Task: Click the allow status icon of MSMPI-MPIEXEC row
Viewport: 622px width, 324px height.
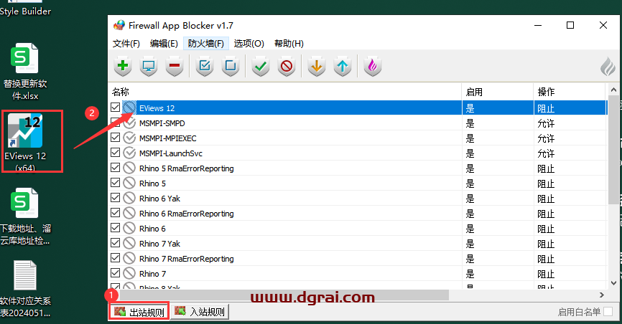Action: tap(129, 138)
